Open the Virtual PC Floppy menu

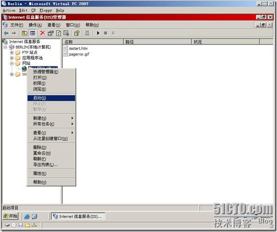pos(46,11)
